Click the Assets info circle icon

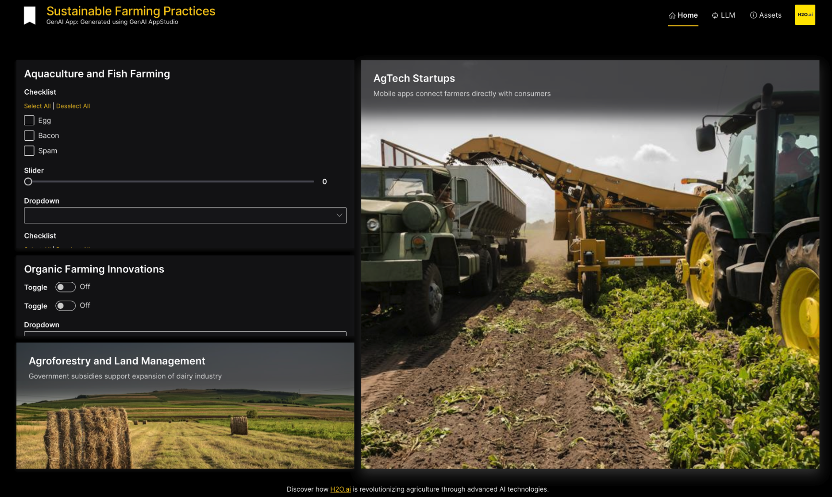[753, 15]
